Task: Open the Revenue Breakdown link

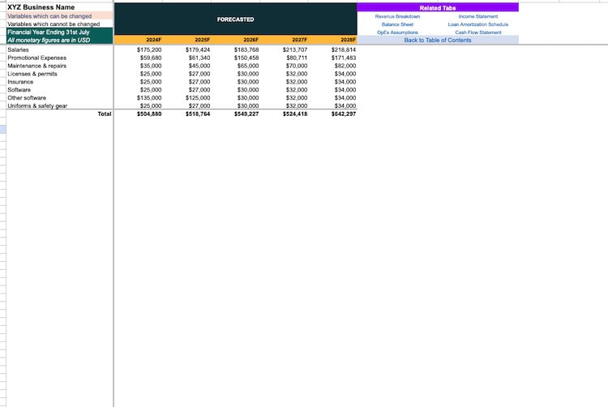Action: tap(397, 16)
